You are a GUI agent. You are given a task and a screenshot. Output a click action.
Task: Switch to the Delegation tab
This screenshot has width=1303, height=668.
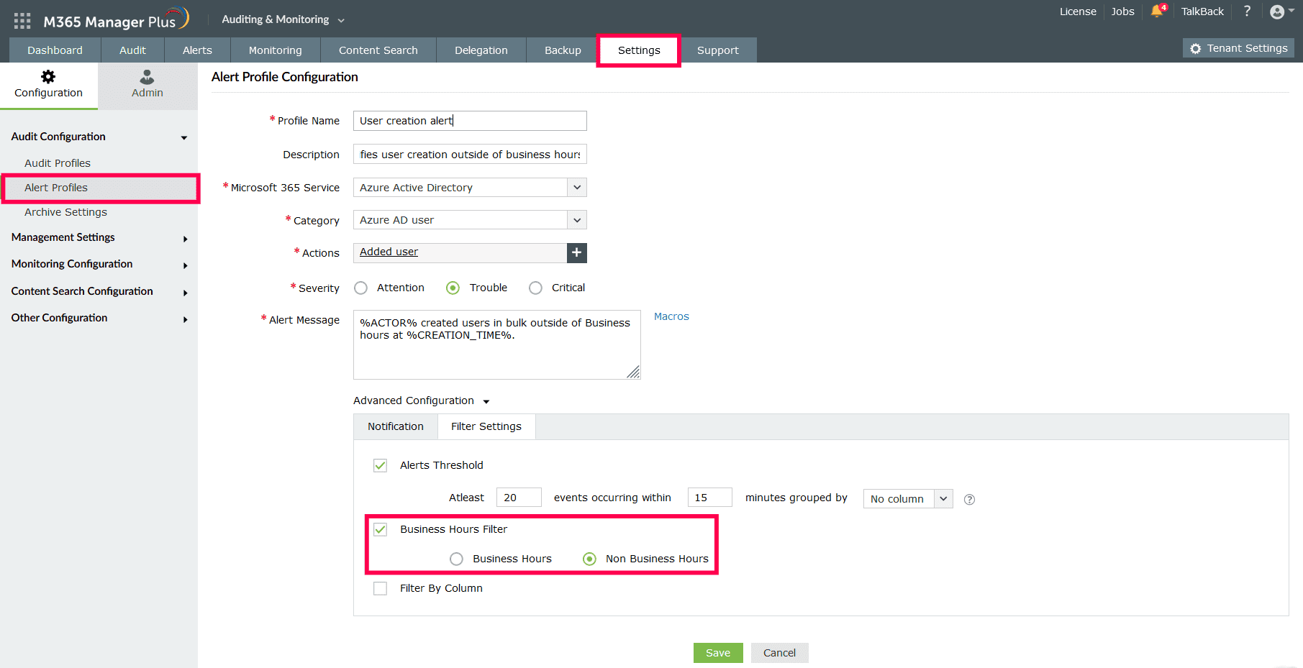(x=481, y=50)
